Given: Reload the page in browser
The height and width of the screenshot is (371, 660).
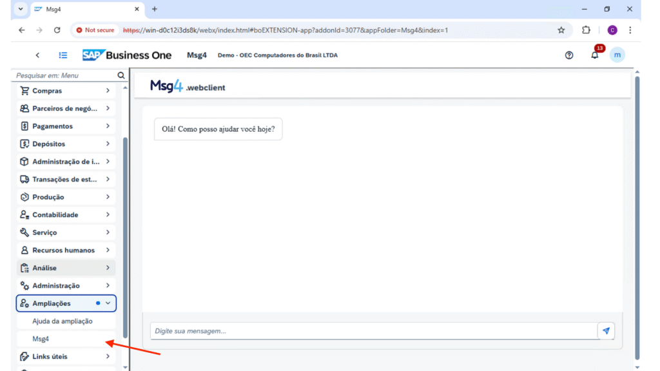Looking at the screenshot, I should pos(57,30).
